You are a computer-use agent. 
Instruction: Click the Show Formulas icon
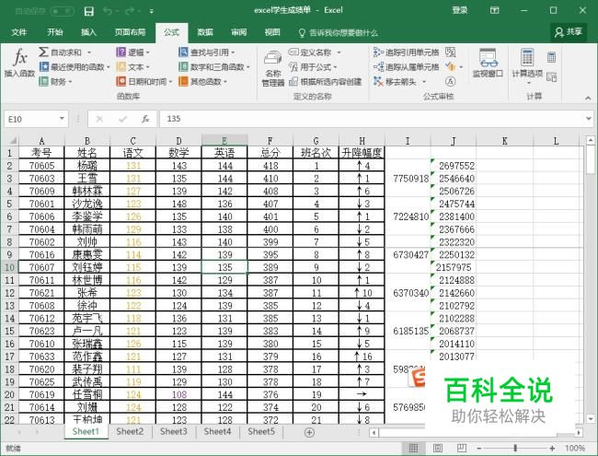click(451, 52)
